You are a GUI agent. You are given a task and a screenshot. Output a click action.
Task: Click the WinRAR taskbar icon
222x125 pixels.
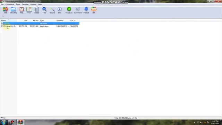[x=20, y=122]
